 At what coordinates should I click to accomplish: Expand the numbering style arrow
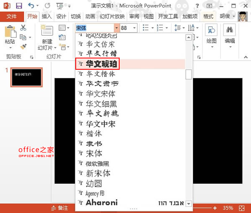pos(166,28)
